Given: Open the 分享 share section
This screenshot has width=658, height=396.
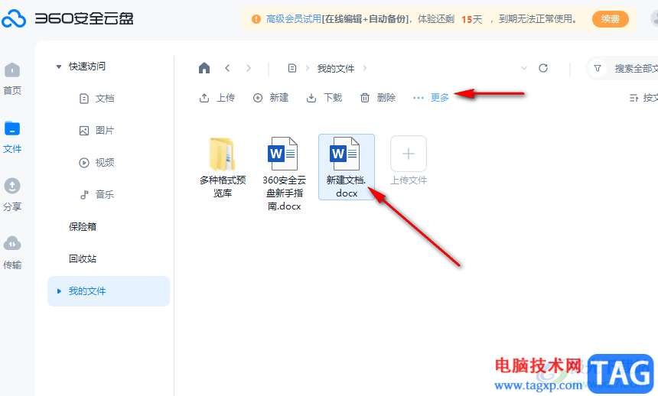Looking at the screenshot, I should [x=12, y=195].
